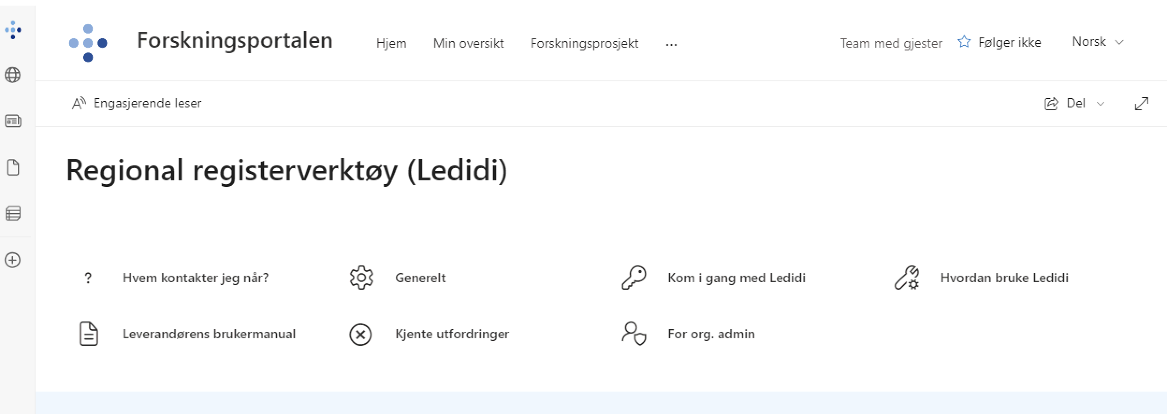Open the news icon in left sidebar
The image size is (1167, 414).
point(13,121)
